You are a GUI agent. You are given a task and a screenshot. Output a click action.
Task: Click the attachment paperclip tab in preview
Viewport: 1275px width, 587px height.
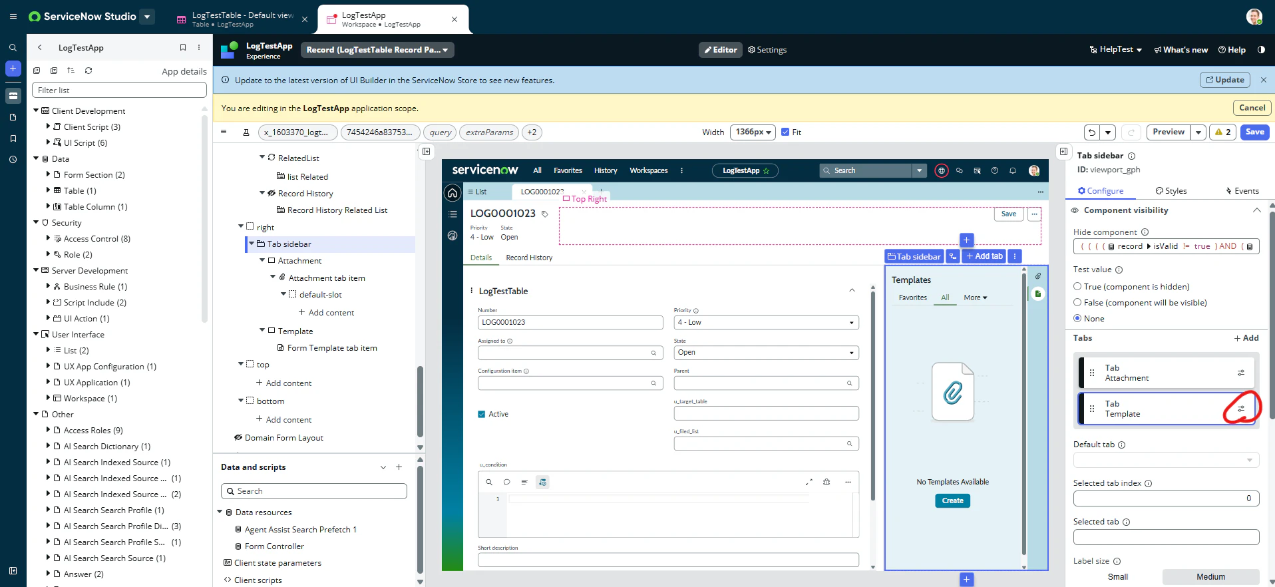[1037, 276]
